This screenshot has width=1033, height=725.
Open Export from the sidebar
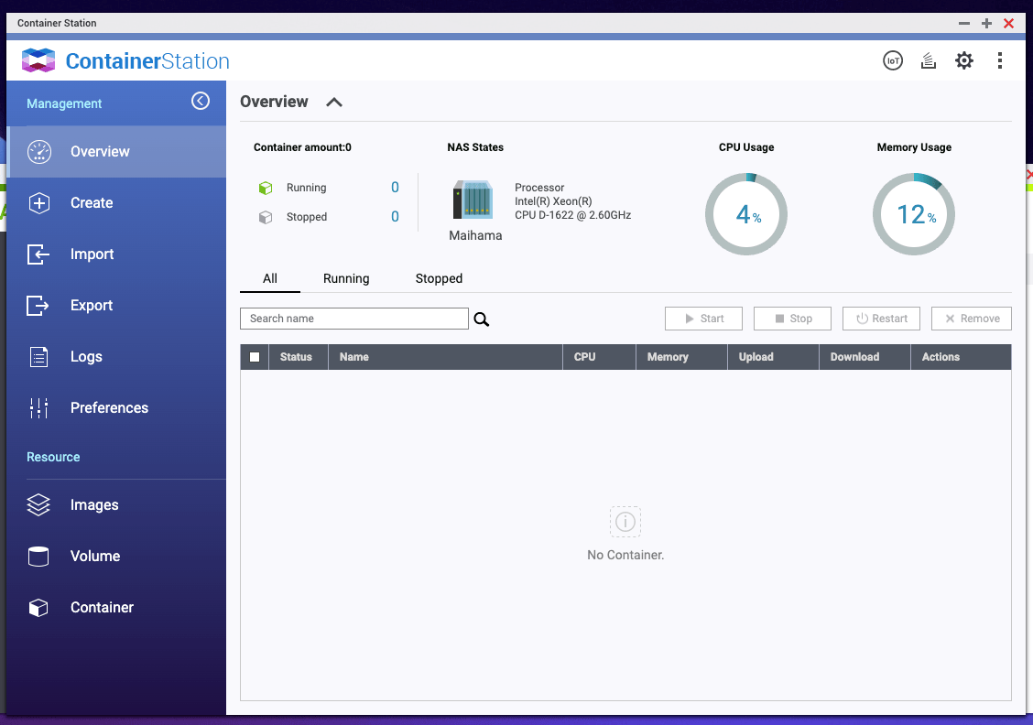pos(92,306)
